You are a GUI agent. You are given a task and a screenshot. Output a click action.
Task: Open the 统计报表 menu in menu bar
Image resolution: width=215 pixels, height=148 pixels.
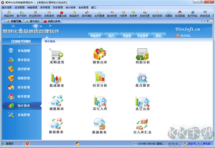click(71, 7)
